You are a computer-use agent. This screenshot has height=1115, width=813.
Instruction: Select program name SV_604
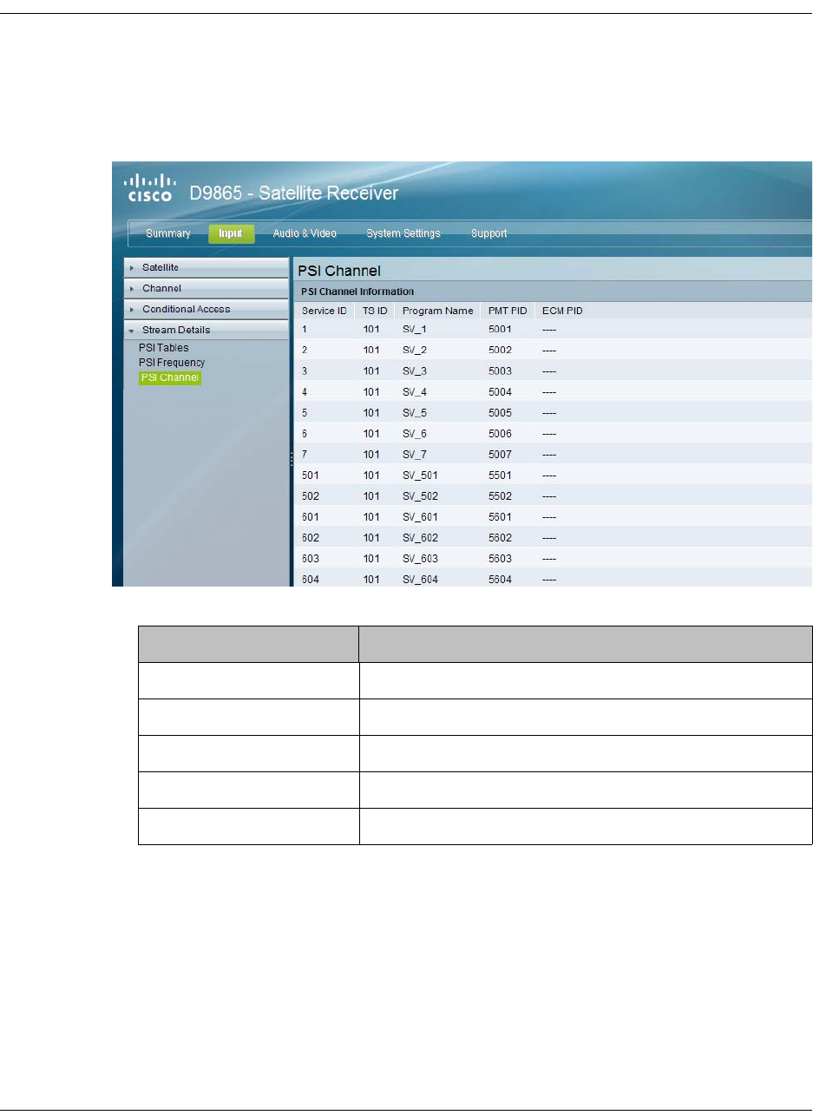tap(420, 579)
